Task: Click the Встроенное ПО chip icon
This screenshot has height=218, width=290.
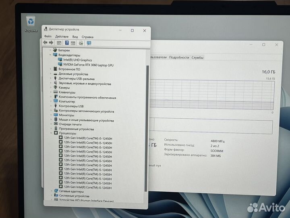Action: pos(55,69)
